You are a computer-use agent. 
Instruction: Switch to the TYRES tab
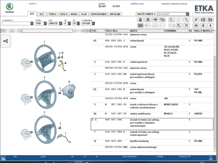pyautogui.click(x=52, y=14)
